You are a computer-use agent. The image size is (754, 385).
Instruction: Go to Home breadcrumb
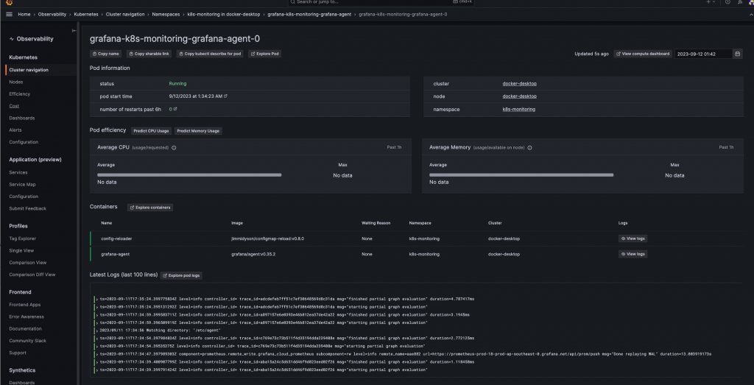click(24, 15)
